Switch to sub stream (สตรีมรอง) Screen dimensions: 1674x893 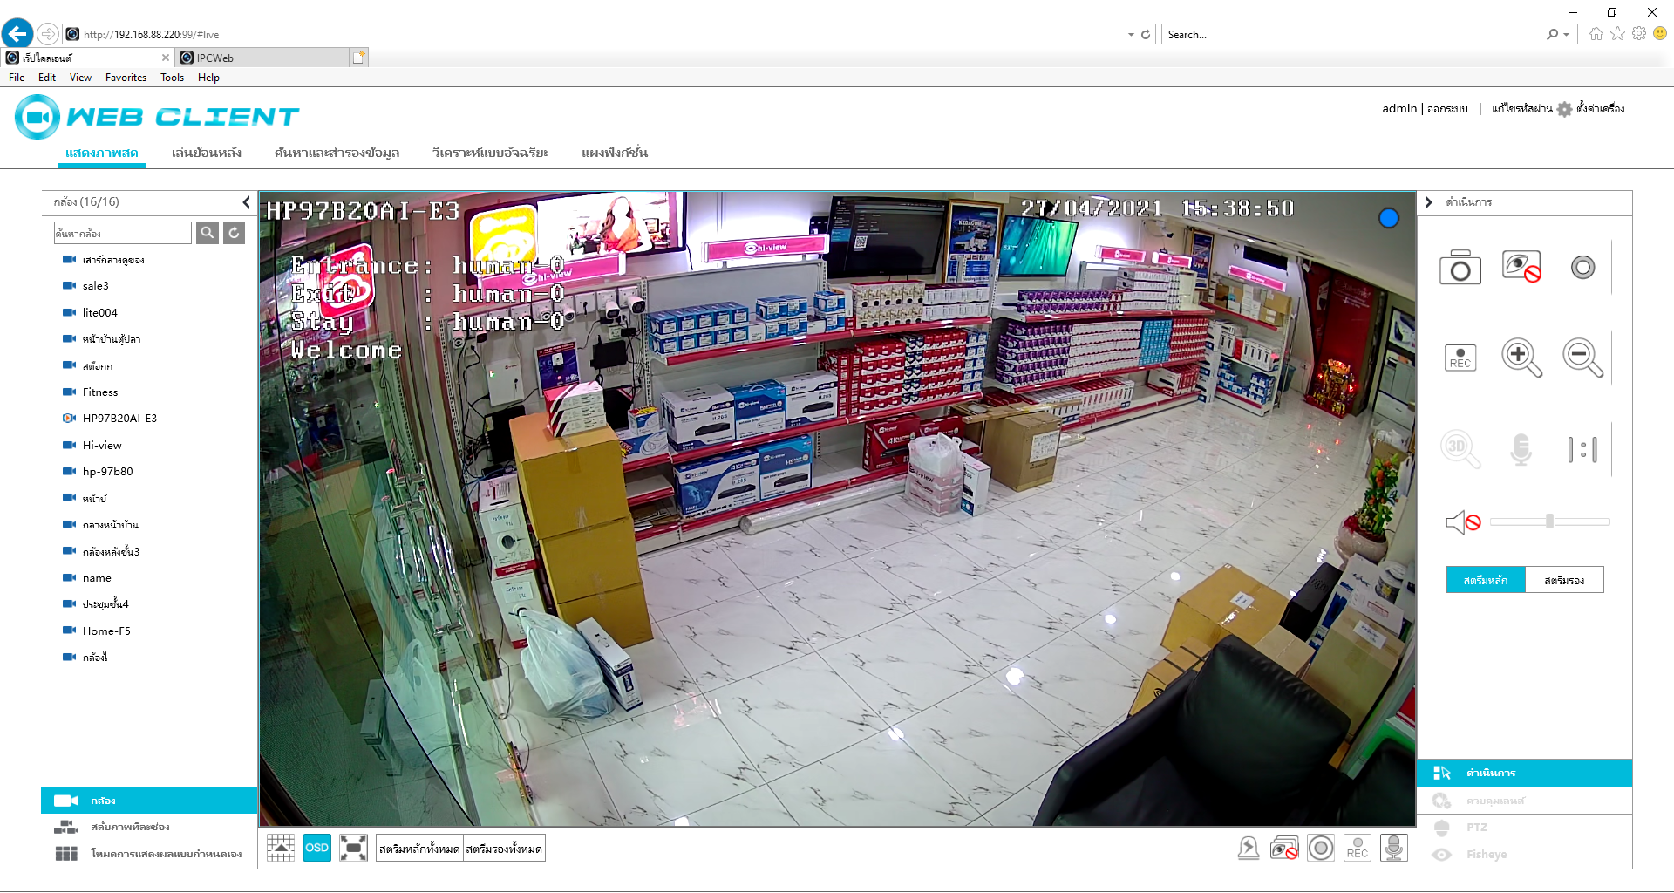point(1563,580)
